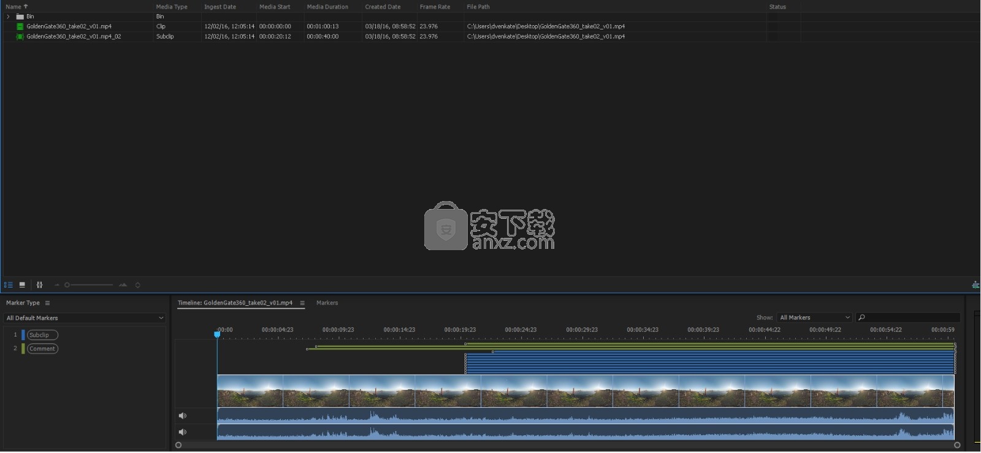Viewport: 981px width, 453px height.
Task: Click the large mountains zoom-in icon
Action: (x=123, y=284)
